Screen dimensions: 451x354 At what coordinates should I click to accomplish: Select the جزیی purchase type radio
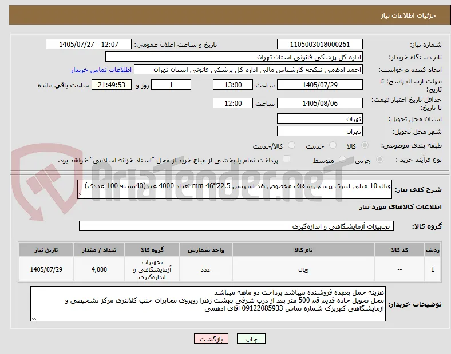(x=379, y=159)
